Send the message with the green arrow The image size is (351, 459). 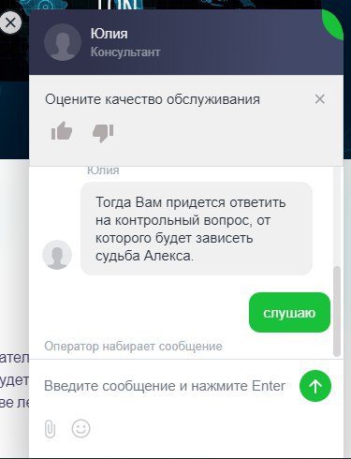(315, 386)
